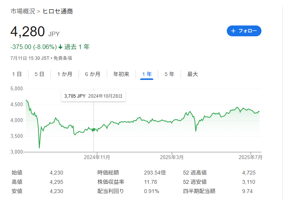This screenshot has height=200, width=283.
Task: Click the 時価総額 label
Action: 108,173
